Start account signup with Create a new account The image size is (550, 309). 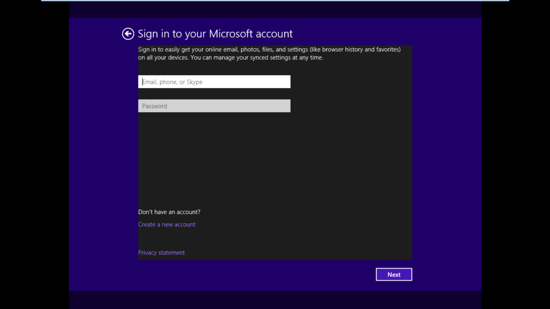tap(167, 225)
